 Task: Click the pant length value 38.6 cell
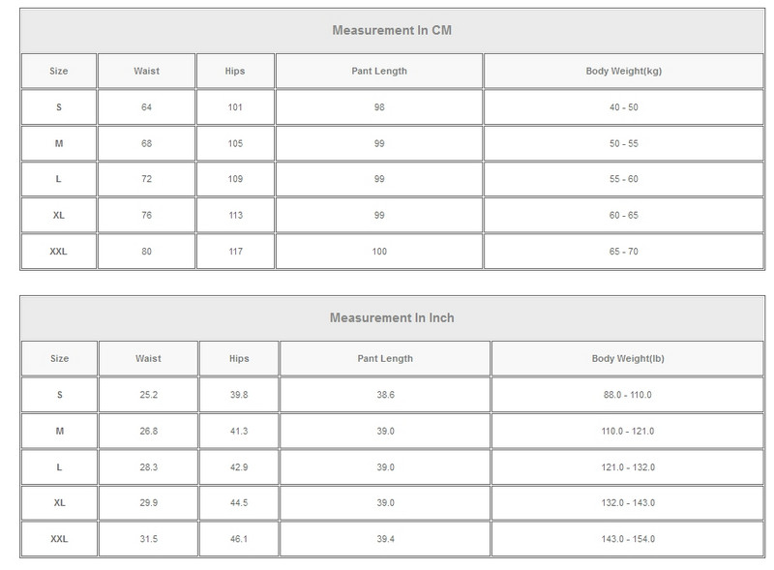click(385, 395)
